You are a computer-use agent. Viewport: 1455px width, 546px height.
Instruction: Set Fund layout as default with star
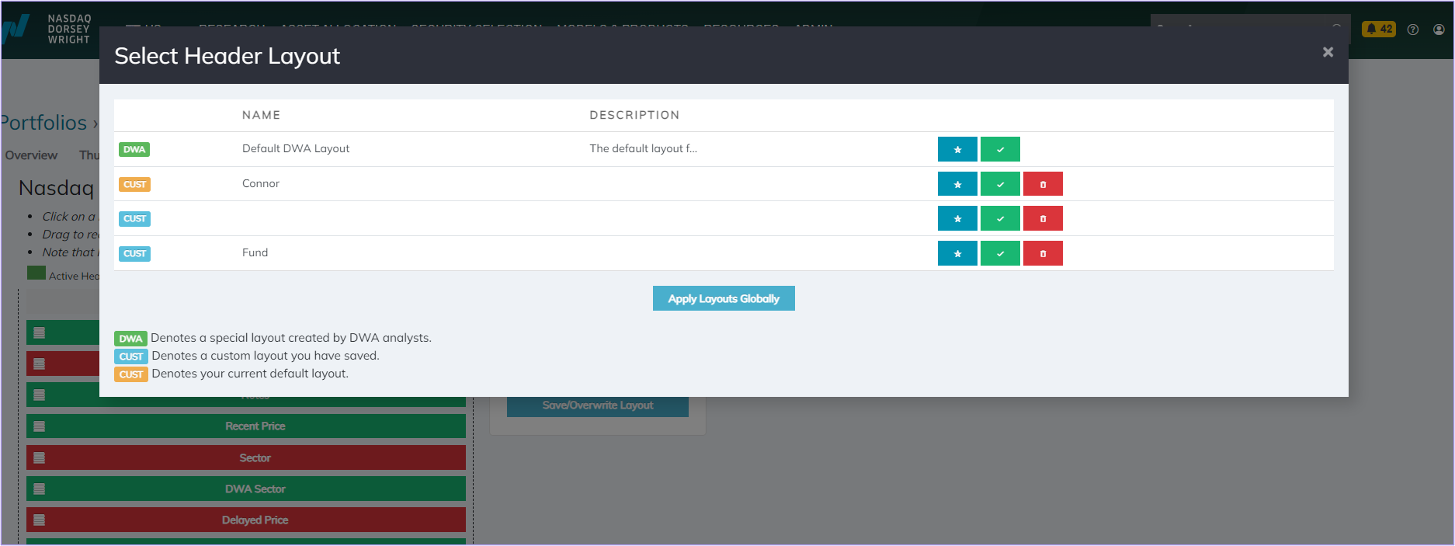point(957,253)
